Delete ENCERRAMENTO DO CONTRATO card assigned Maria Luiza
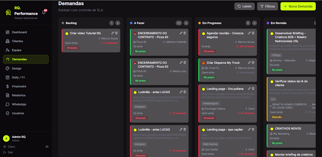 (185, 62)
